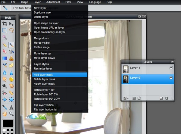Select the Dodge tool
181x134 pixels.
point(5,86)
